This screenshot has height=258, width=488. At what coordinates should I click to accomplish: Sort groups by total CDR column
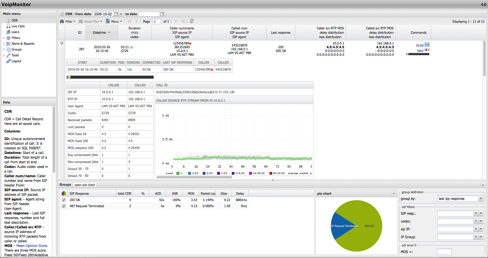click(x=125, y=193)
